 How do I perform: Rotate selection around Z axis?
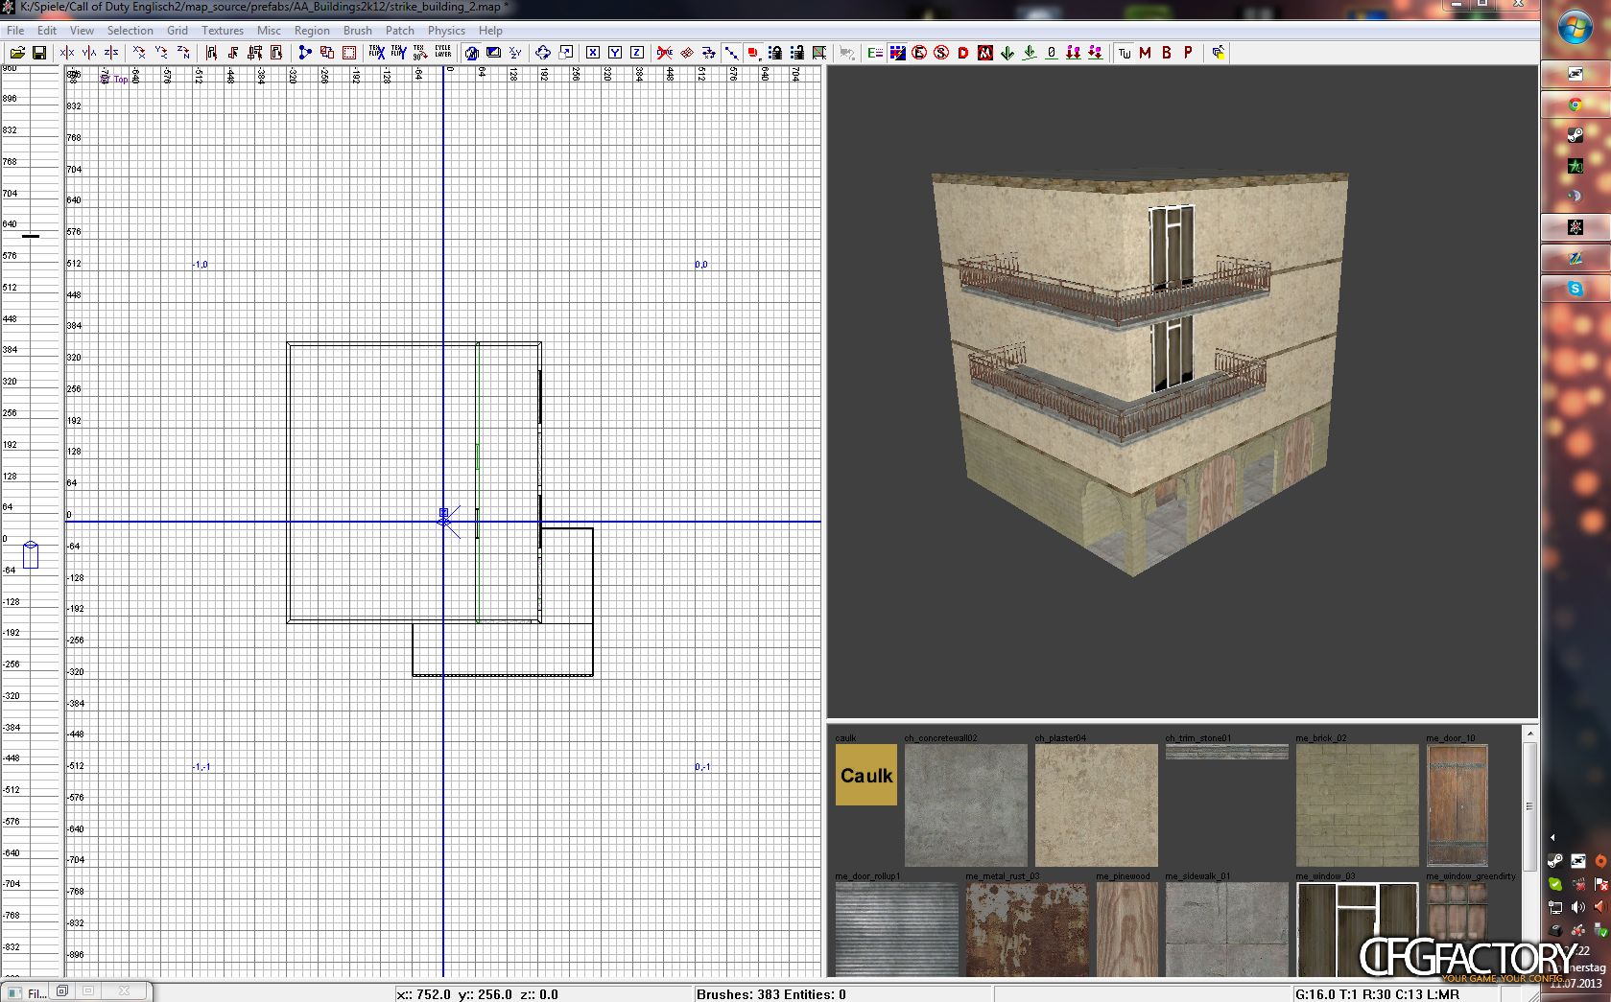tap(183, 53)
